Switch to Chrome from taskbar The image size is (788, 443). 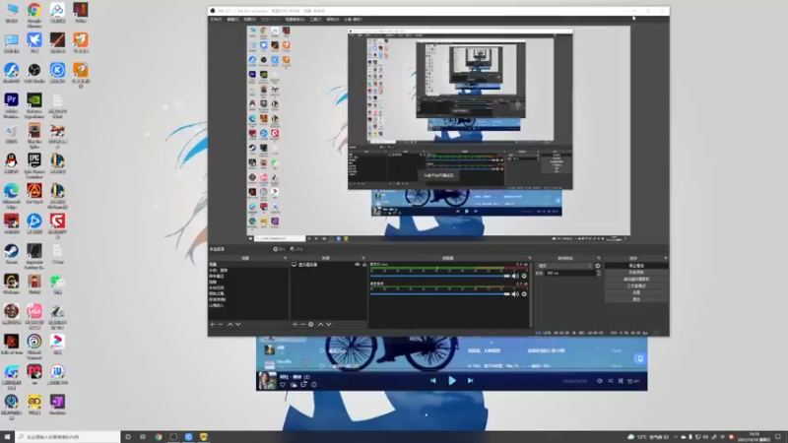tap(159, 437)
